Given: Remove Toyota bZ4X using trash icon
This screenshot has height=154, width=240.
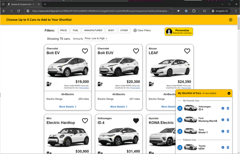Looking at the screenshot, I should [228, 147].
